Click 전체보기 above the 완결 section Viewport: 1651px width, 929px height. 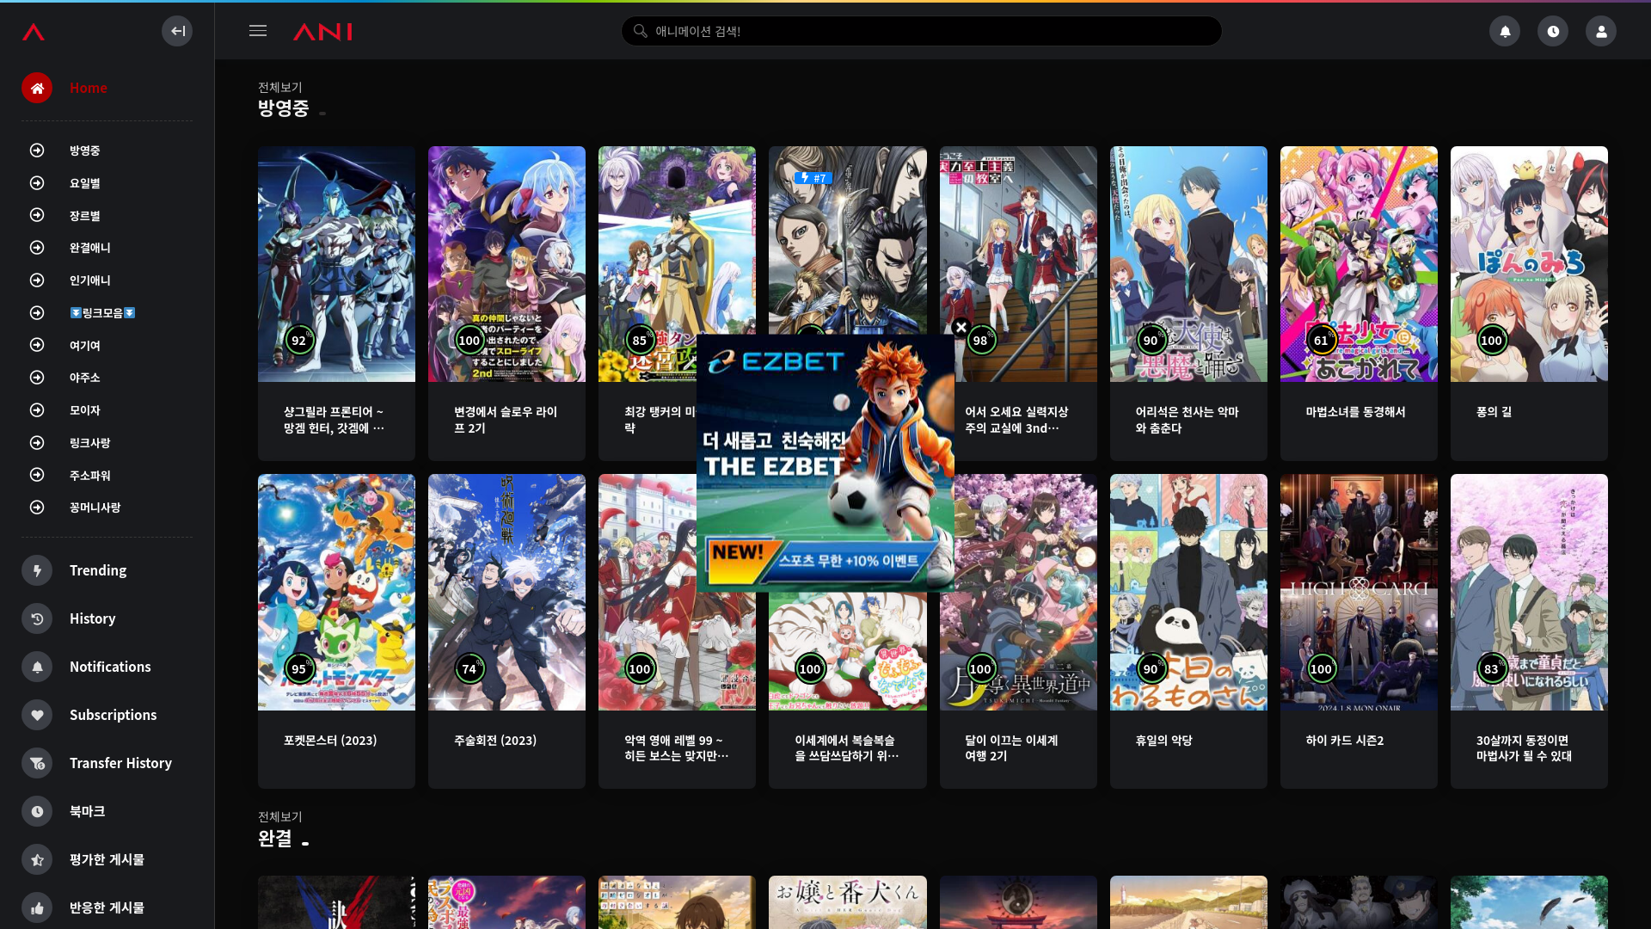(280, 816)
